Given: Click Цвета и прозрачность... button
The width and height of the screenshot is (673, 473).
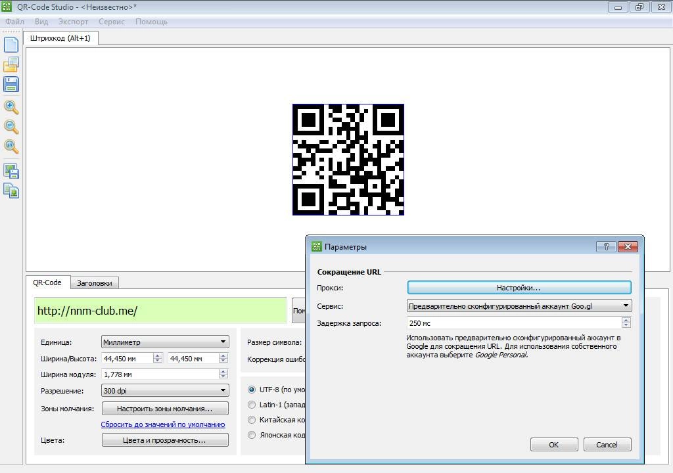Looking at the screenshot, I should (165, 440).
